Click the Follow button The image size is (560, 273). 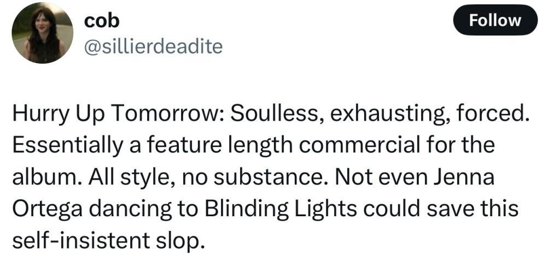495,20
